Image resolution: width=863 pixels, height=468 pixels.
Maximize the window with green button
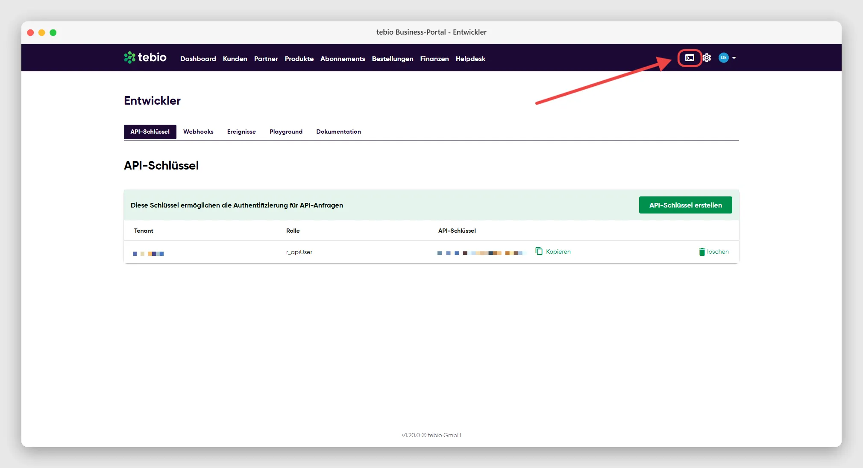click(x=53, y=32)
